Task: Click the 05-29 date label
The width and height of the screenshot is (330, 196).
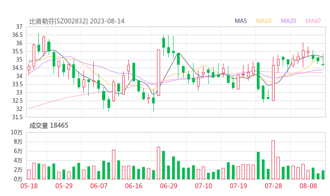Action: coord(64,186)
